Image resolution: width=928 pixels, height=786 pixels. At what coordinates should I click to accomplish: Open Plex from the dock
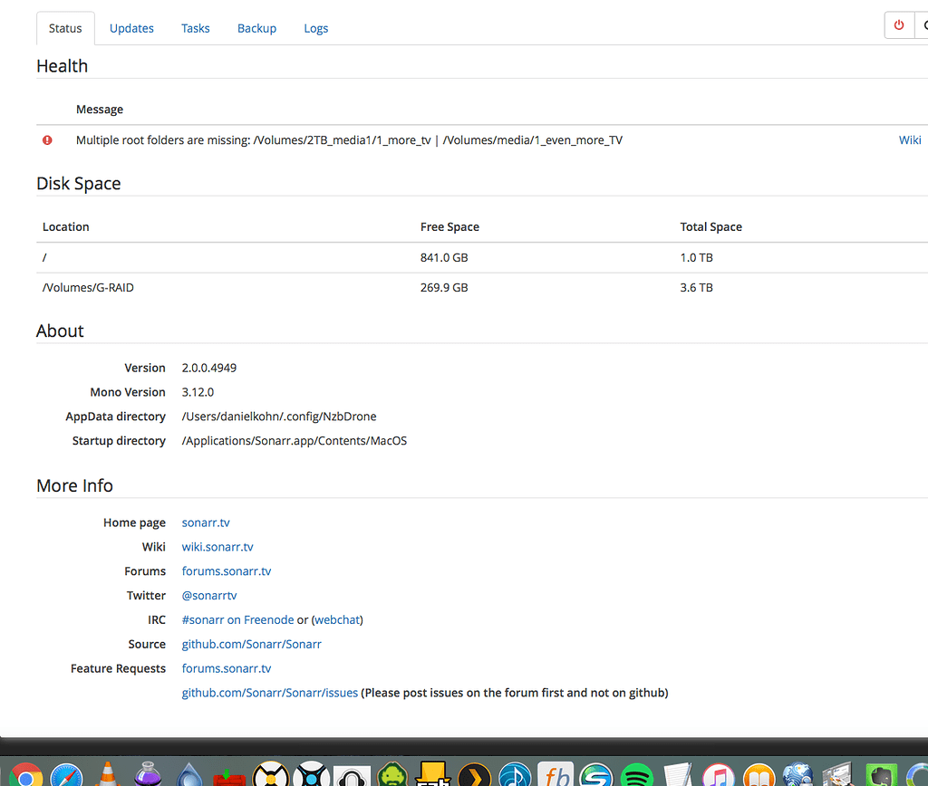click(474, 775)
